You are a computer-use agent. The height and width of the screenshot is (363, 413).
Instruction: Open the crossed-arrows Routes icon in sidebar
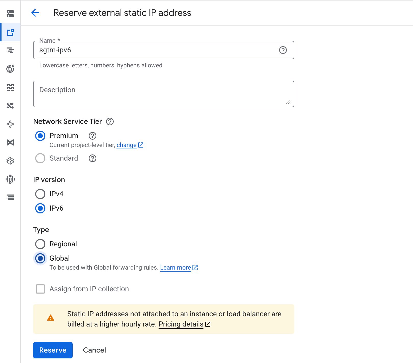tap(10, 106)
